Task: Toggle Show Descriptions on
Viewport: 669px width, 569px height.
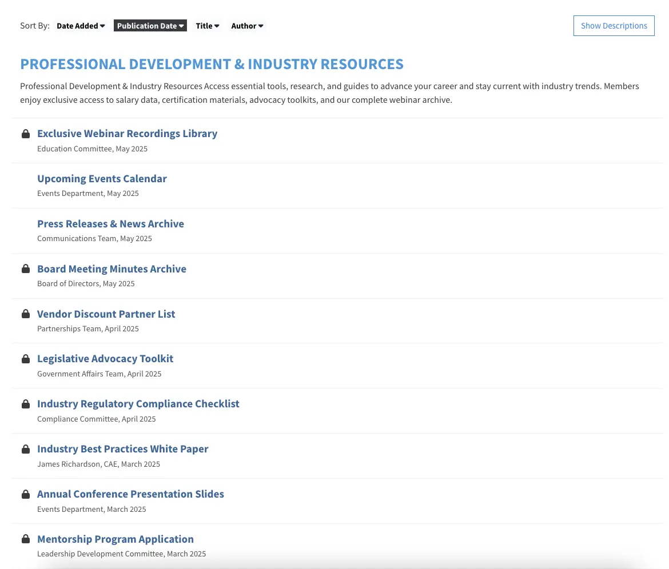Action: point(614,26)
